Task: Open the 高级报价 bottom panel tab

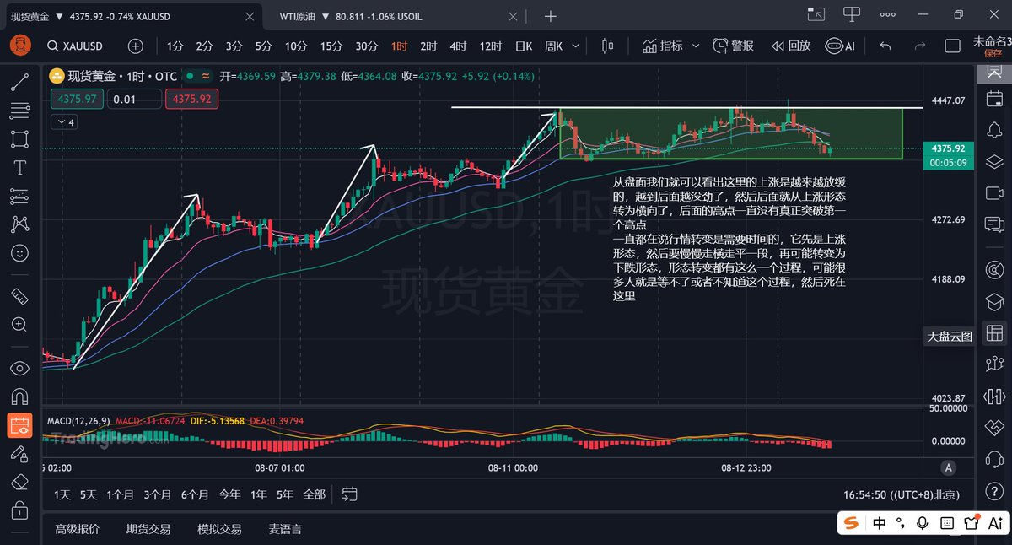Action: click(x=77, y=529)
